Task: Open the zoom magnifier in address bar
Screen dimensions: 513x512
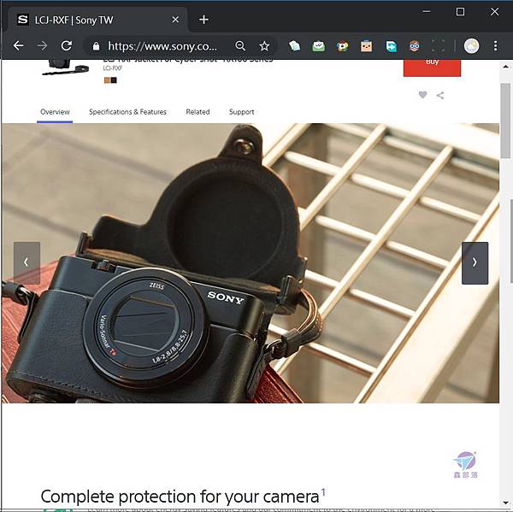Action: tap(240, 46)
